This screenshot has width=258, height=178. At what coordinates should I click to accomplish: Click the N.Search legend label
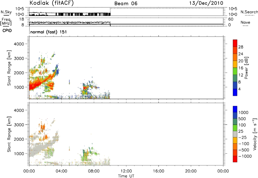tap(249, 12)
